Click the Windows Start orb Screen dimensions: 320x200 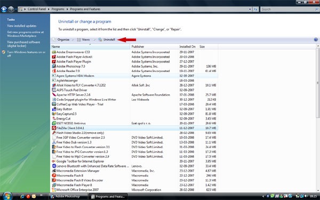pyautogui.click(x=7, y=196)
